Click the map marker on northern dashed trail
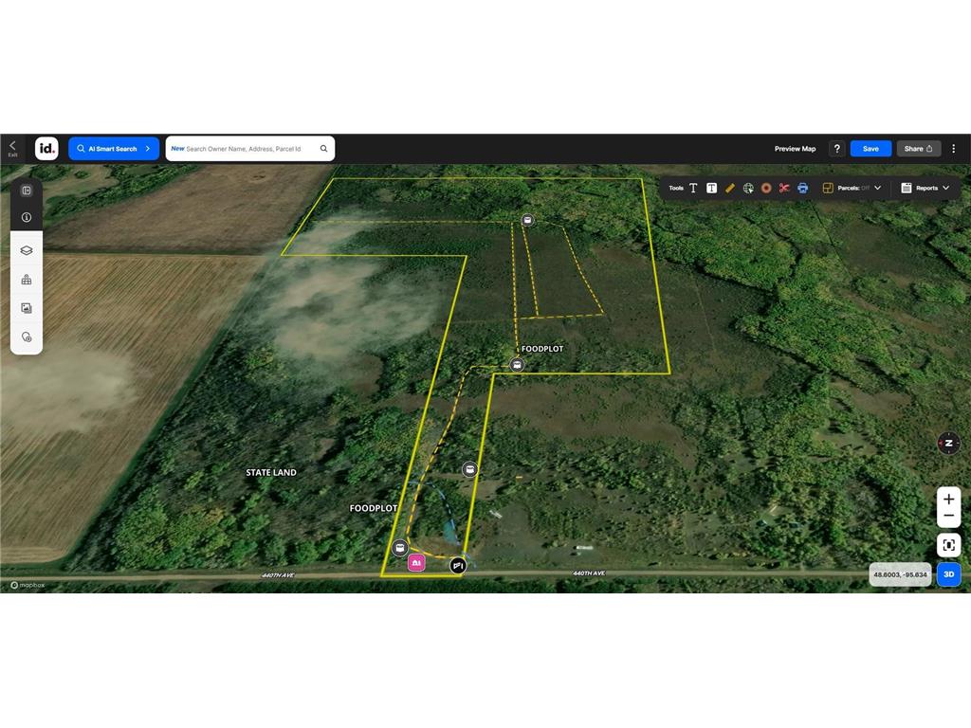 tap(527, 220)
